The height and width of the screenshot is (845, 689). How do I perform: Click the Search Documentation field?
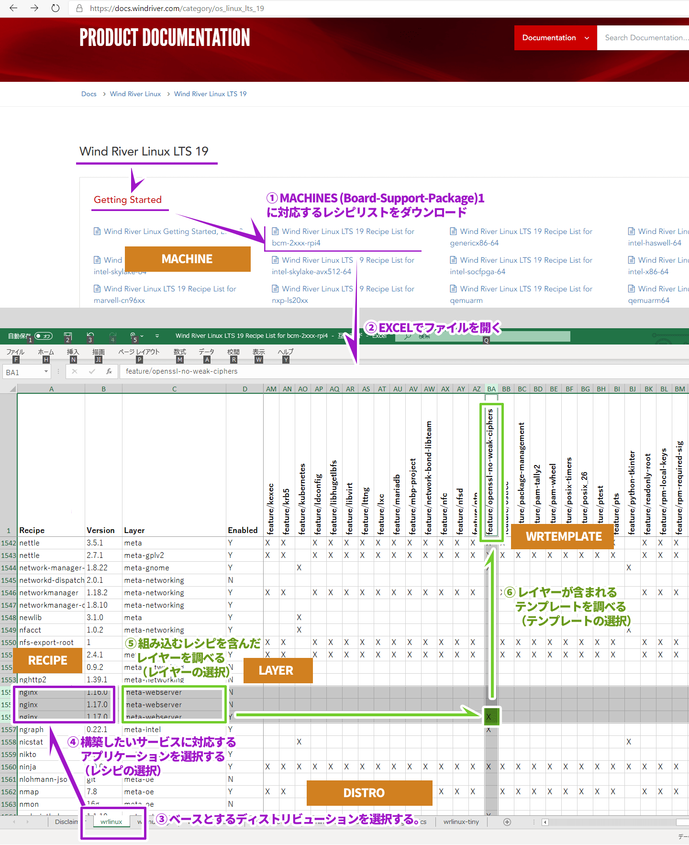click(x=644, y=38)
